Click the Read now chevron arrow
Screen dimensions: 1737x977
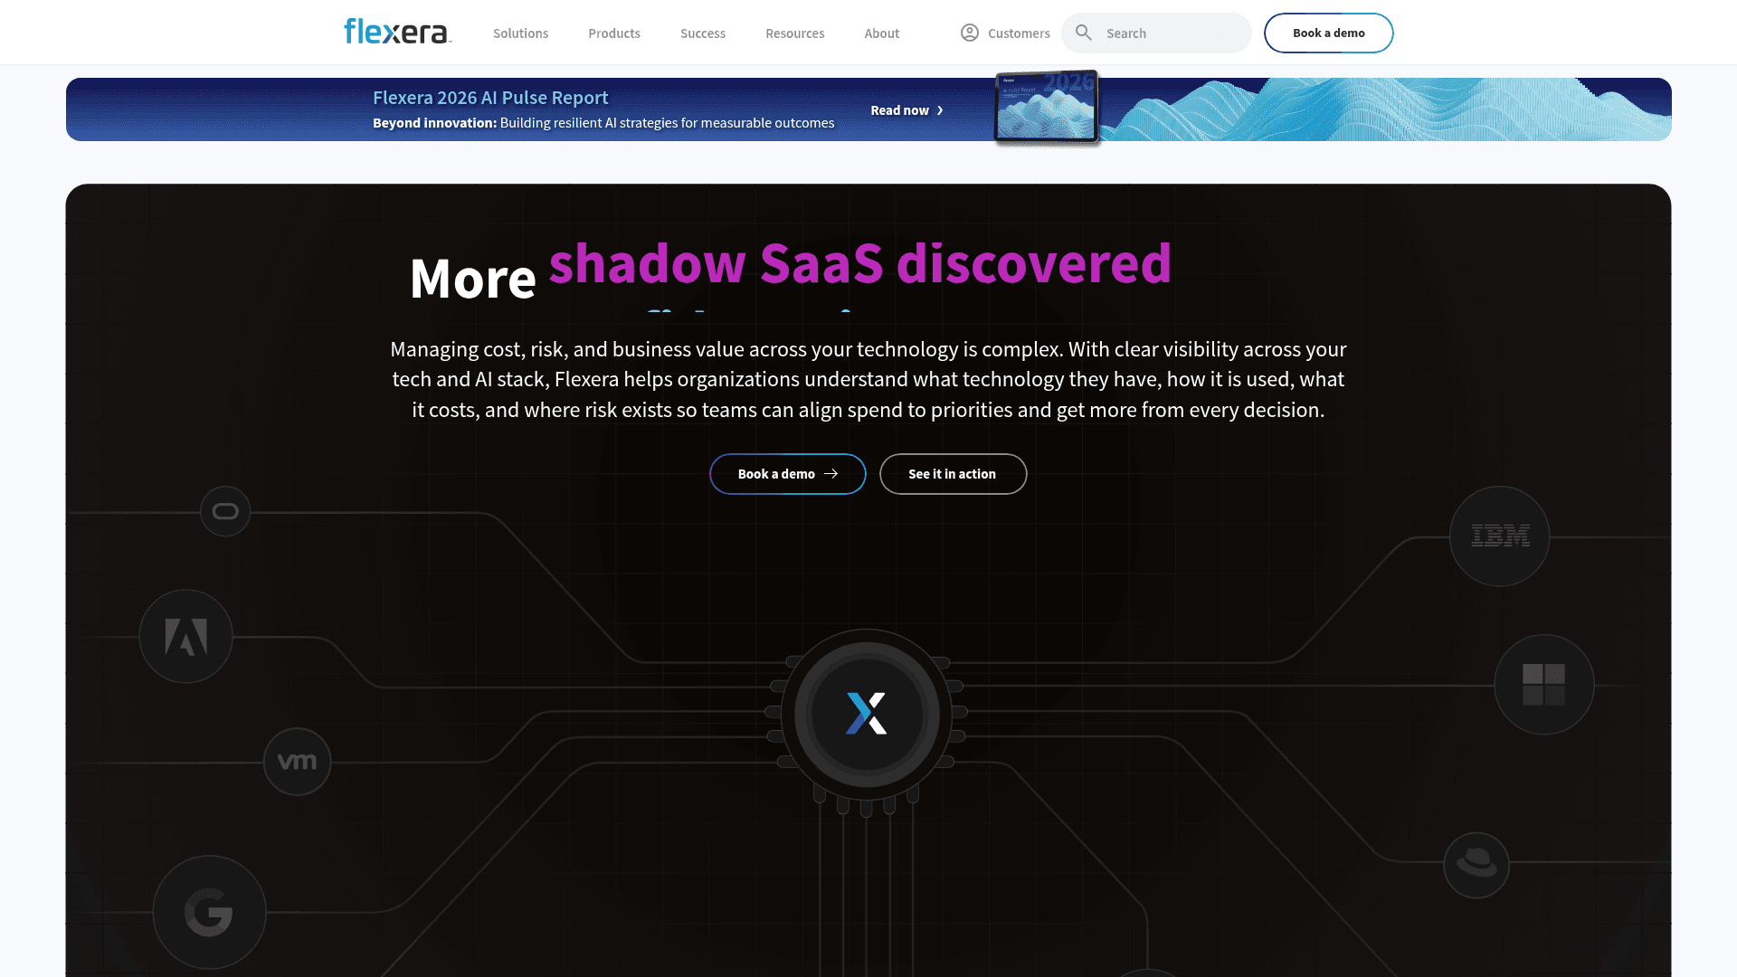tap(940, 110)
